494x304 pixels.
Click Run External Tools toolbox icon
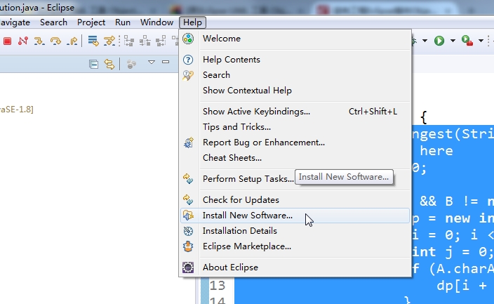(467, 41)
